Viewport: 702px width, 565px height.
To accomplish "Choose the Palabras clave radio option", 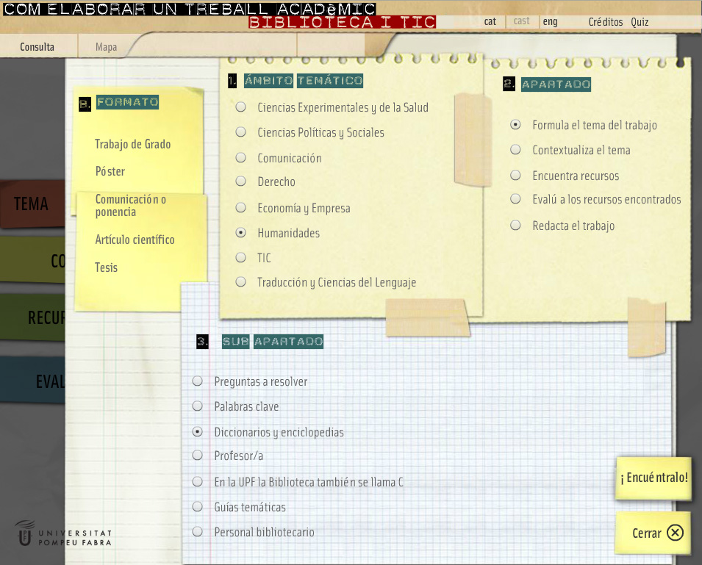I will coord(198,406).
